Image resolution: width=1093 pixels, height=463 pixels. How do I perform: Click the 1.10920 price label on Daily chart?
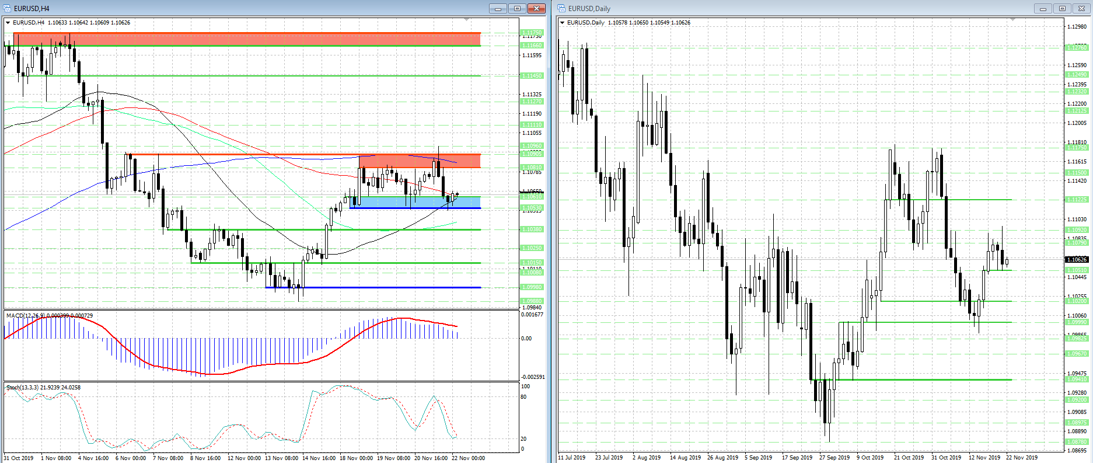point(1077,230)
